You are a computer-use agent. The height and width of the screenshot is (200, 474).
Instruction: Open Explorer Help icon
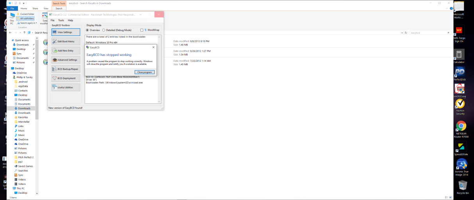pos(451,8)
